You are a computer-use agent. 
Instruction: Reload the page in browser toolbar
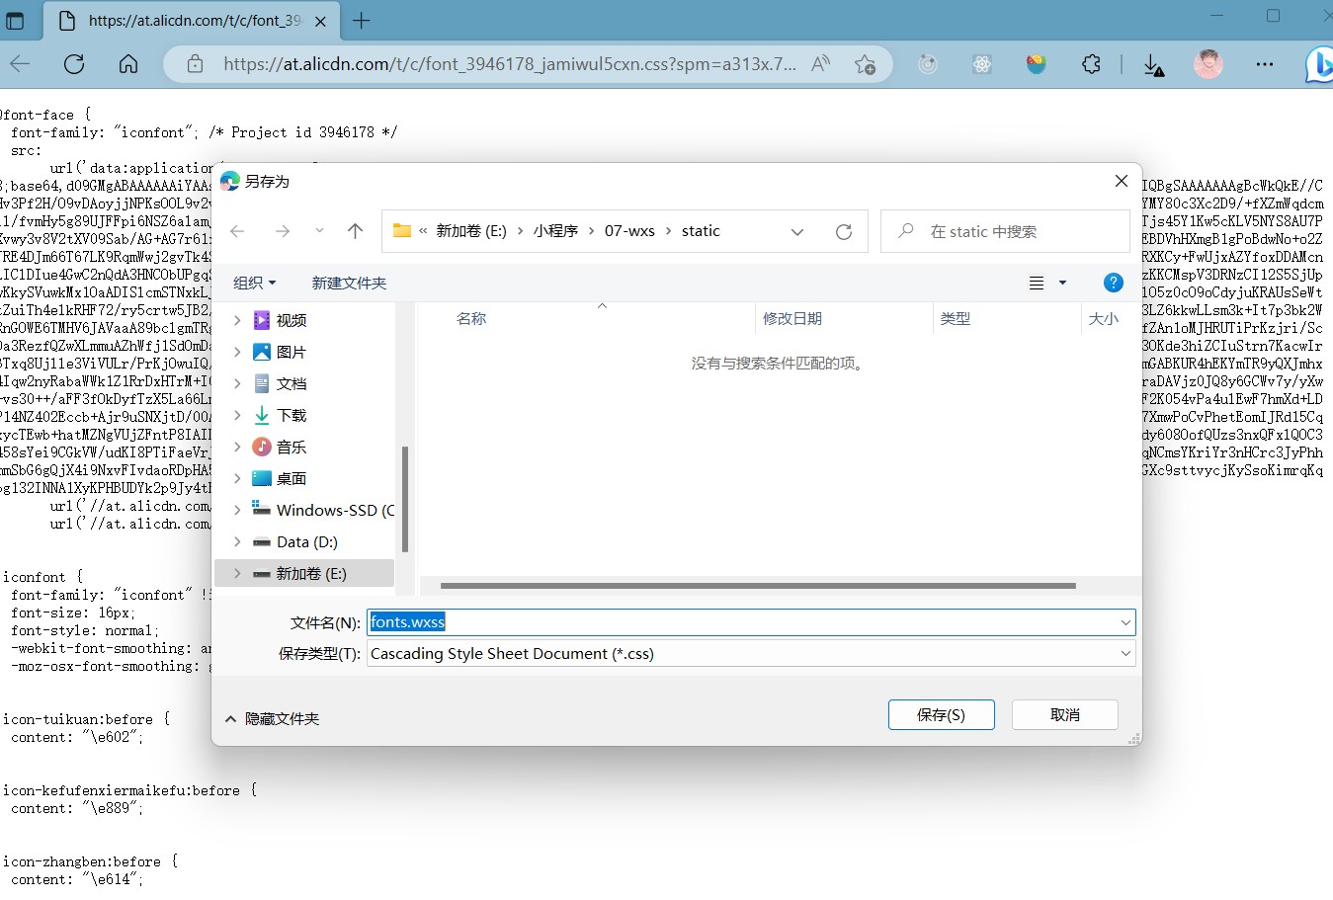(74, 65)
